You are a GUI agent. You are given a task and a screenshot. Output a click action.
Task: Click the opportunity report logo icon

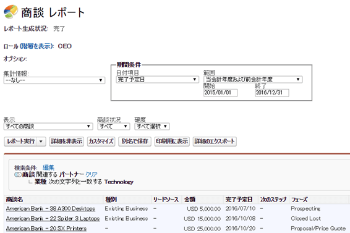[x=11, y=12]
